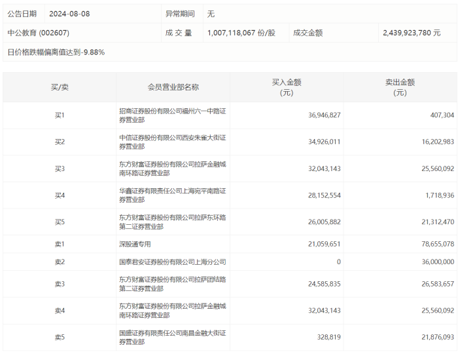Click 东方财富拉萨东环路第二 branch name

(172, 222)
